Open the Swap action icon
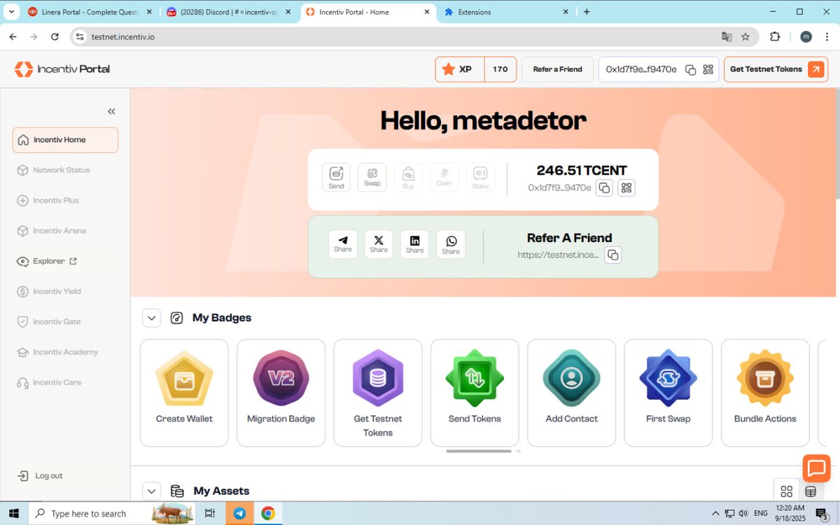This screenshot has height=525, width=840. (x=372, y=177)
